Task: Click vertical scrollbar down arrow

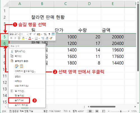Action: pos(138,103)
